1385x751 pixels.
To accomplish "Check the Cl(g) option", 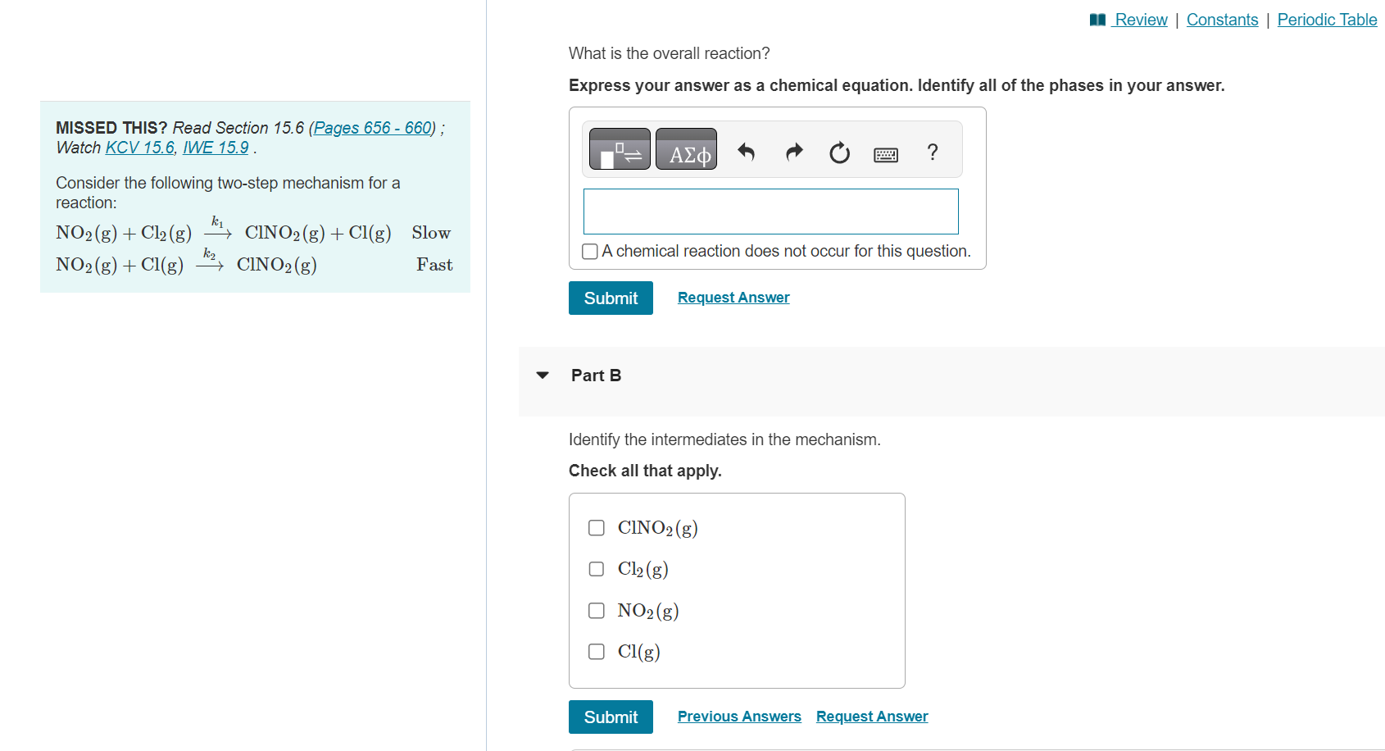I will tap(596, 651).
